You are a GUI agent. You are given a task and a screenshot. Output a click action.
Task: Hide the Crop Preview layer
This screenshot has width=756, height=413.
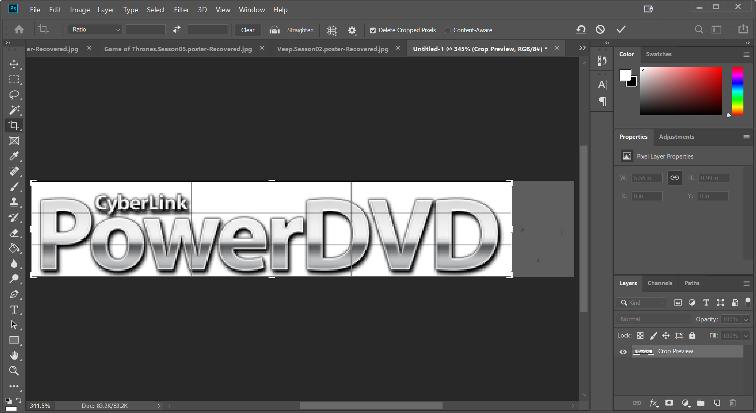pos(623,352)
